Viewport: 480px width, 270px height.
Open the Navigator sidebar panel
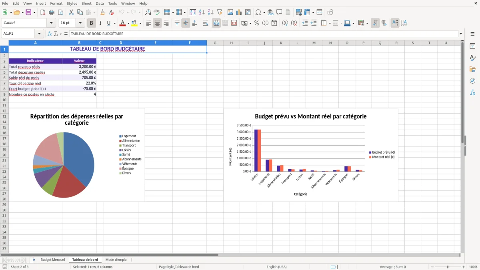pos(472,81)
